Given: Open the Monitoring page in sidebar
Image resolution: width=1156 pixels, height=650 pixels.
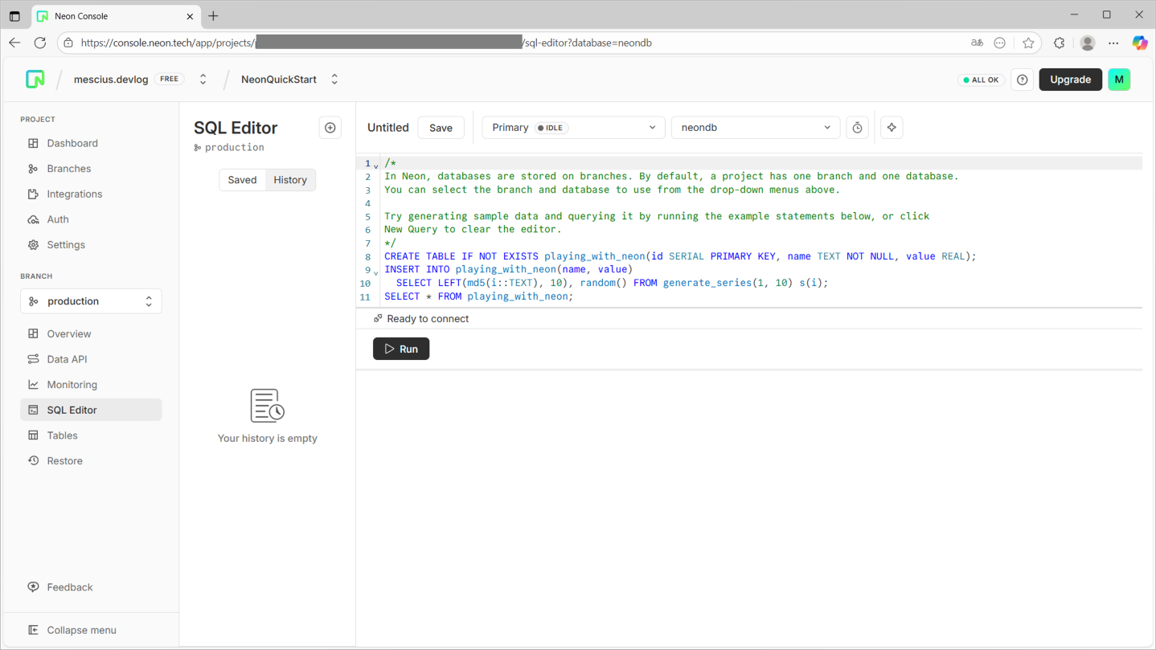Looking at the screenshot, I should 72,385.
